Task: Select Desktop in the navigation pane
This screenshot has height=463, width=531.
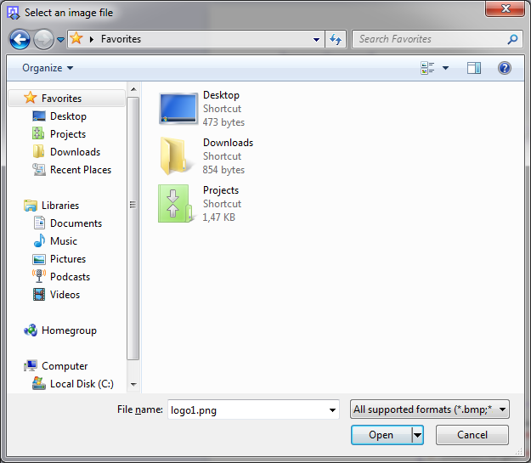Action: (x=68, y=116)
